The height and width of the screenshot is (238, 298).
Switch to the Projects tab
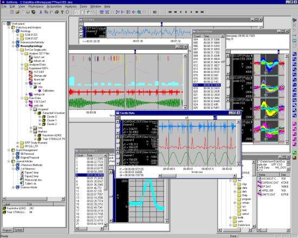point(7,230)
